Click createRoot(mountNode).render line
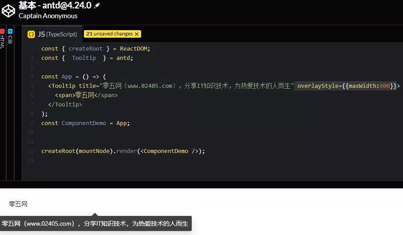Viewport: 403px width, 235px height. (123, 151)
